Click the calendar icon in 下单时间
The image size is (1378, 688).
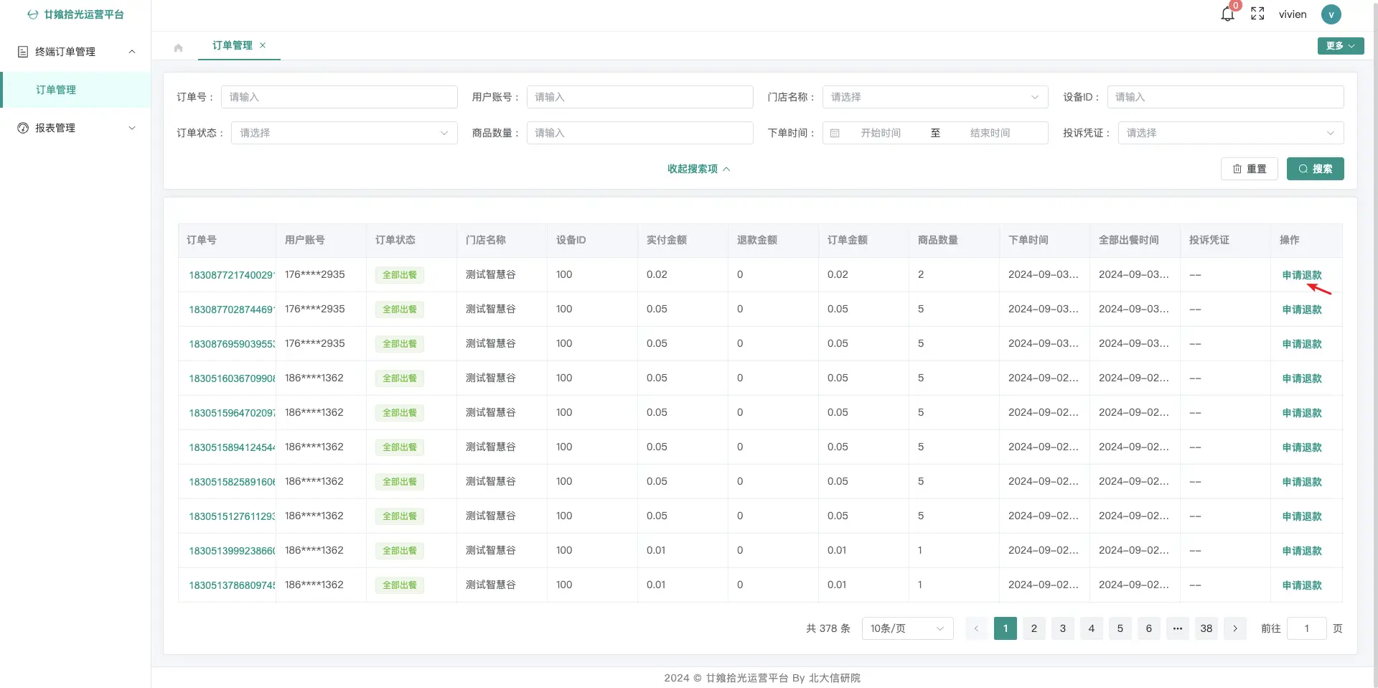(x=835, y=133)
